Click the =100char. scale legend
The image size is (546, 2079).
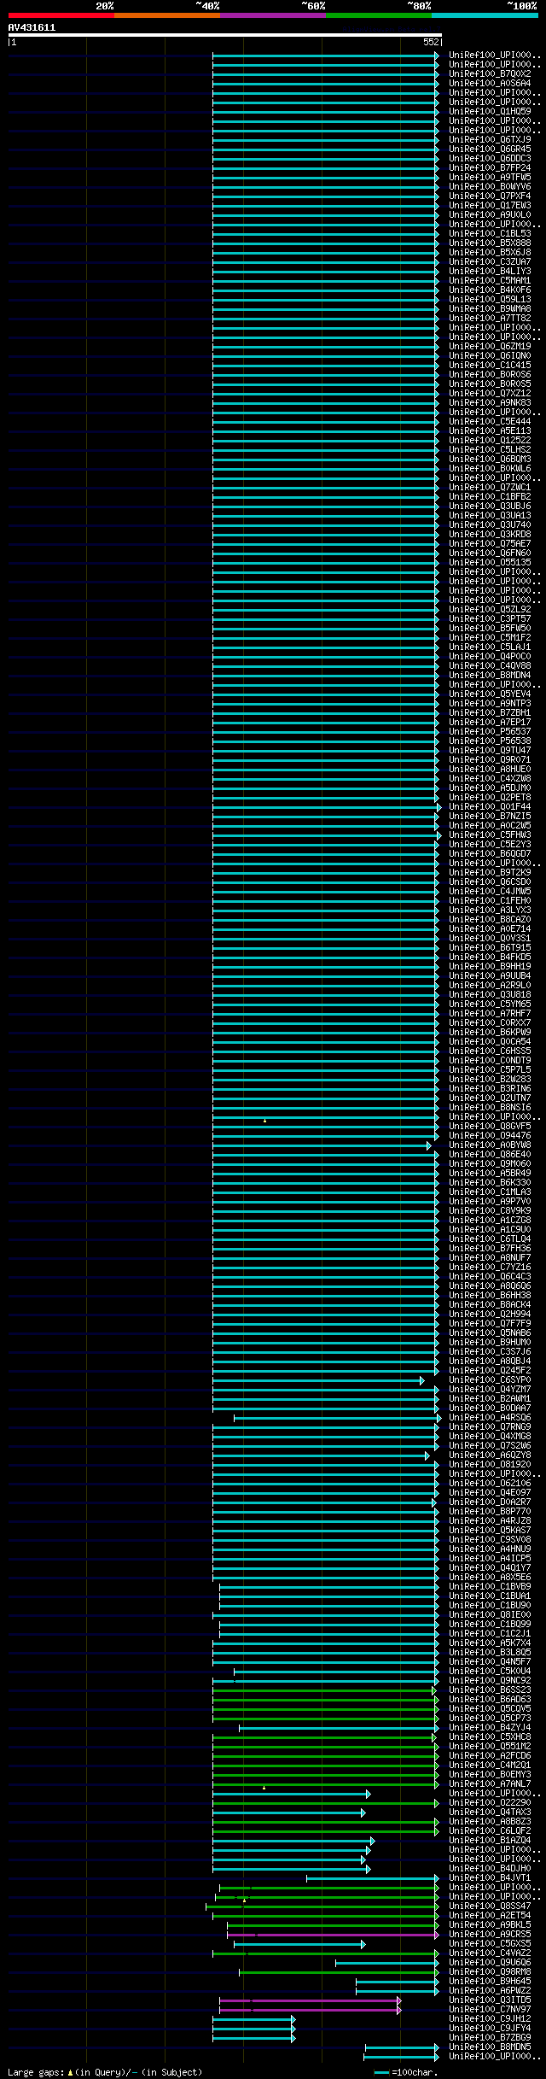click(406, 2072)
